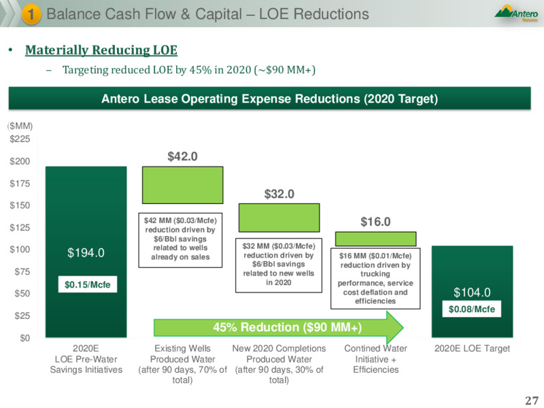Click the '$32 MM ($0.03/Mcfe)' annotation box

pos(279,265)
